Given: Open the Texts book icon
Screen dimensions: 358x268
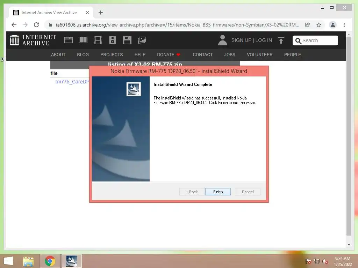Looking at the screenshot, I should [83, 40].
